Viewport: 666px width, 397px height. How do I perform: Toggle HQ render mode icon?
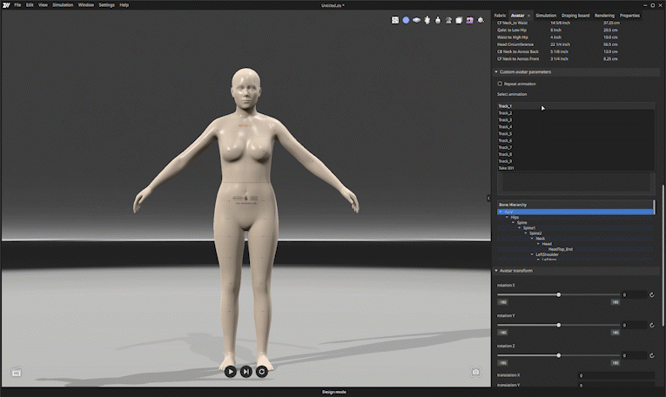pos(17,372)
